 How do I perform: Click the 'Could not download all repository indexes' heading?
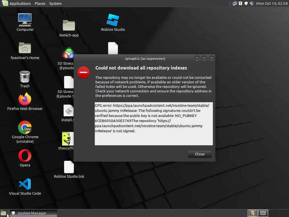click(x=141, y=68)
